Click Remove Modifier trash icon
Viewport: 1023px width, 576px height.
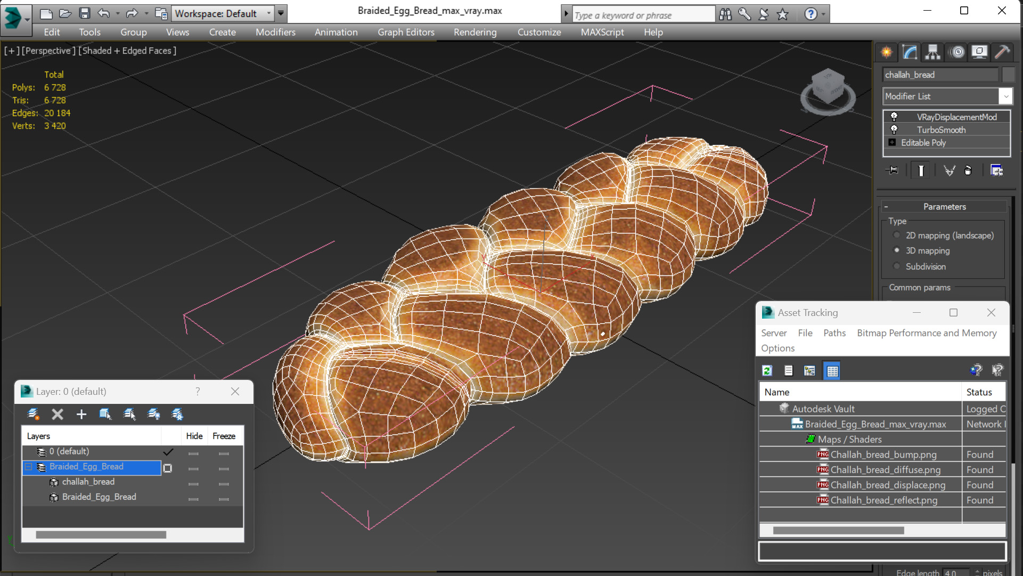968,170
